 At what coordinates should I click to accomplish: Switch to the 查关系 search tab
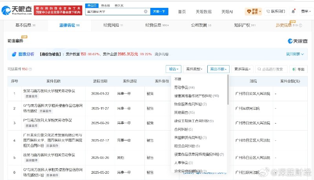(x=119, y=5)
